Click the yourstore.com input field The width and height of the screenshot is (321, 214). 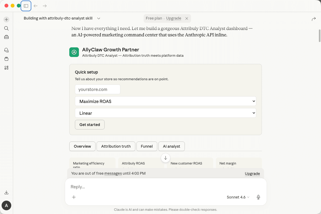(98, 90)
